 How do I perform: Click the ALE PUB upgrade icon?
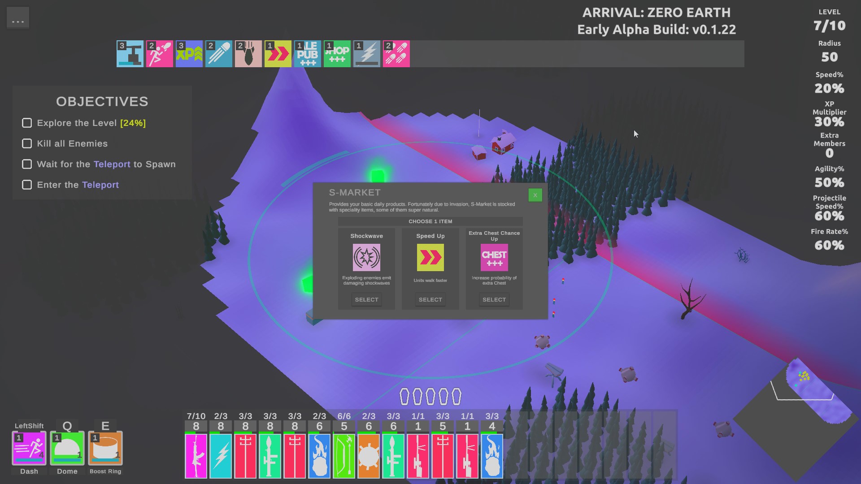pos(307,54)
